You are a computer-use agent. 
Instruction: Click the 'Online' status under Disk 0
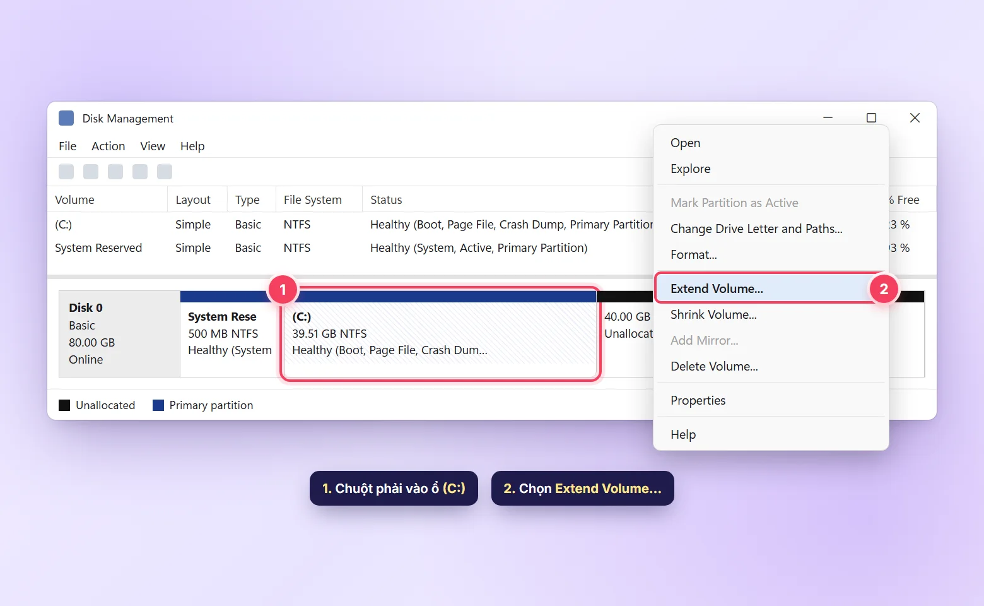pyautogui.click(x=86, y=360)
